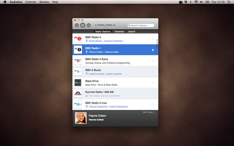
Task: Click the BBC Radio 4 Extra logo
Action: coord(78,61)
